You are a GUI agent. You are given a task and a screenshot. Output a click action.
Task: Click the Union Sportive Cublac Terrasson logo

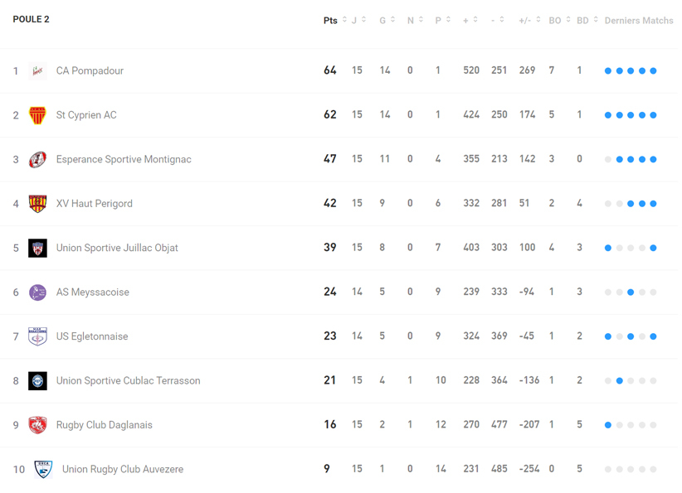pos(37,381)
